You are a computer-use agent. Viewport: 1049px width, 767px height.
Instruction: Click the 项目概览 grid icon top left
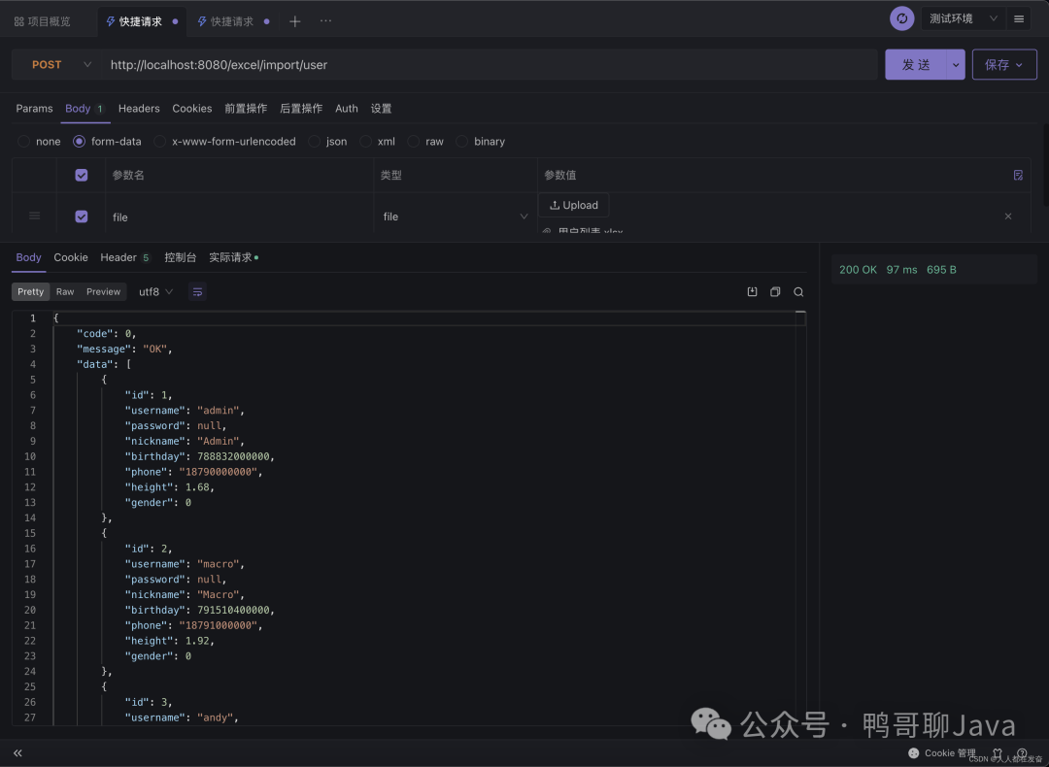click(x=17, y=20)
